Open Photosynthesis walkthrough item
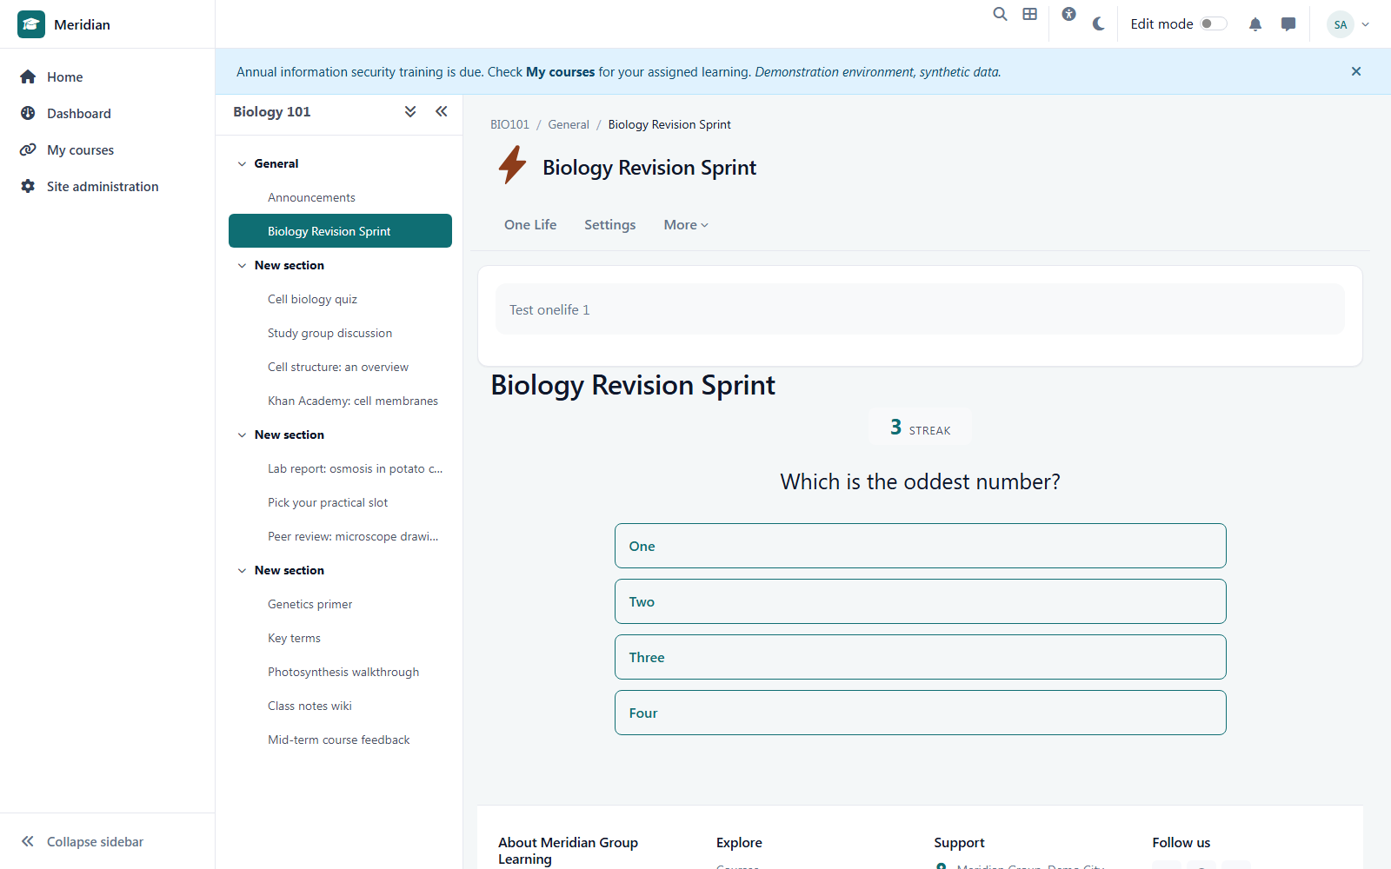 (343, 672)
